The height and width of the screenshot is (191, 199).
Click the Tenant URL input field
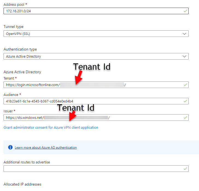click(x=96, y=85)
